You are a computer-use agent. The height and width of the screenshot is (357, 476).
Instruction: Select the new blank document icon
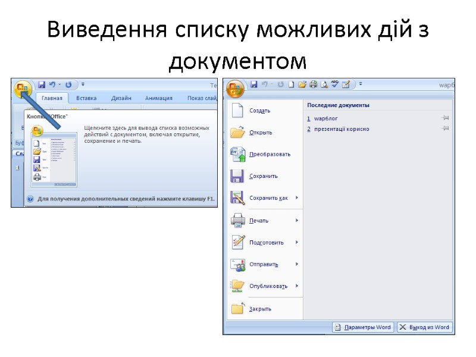pyautogui.click(x=291, y=84)
